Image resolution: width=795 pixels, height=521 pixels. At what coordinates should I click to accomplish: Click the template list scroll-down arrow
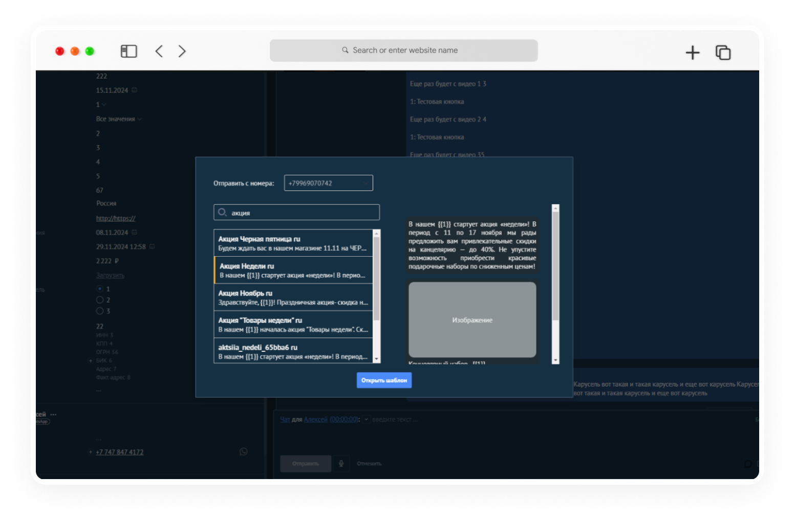tap(377, 359)
